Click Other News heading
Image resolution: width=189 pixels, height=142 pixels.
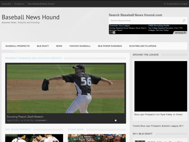[x=76, y=129]
